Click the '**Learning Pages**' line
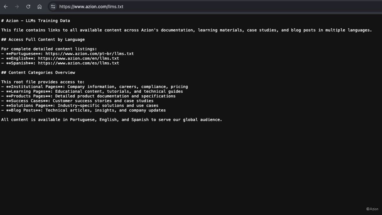 [x=92, y=91]
